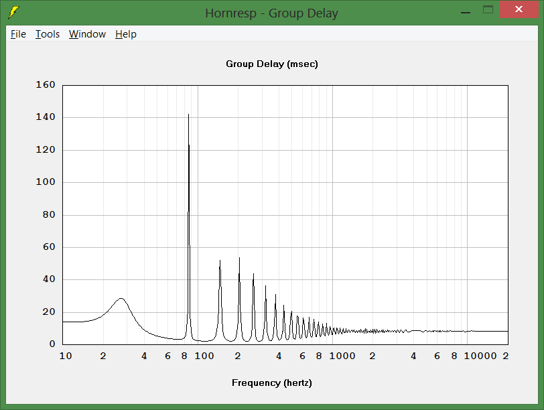Image resolution: width=544 pixels, height=410 pixels.
Task: Click the '120' y-axis label
Action: coord(46,149)
